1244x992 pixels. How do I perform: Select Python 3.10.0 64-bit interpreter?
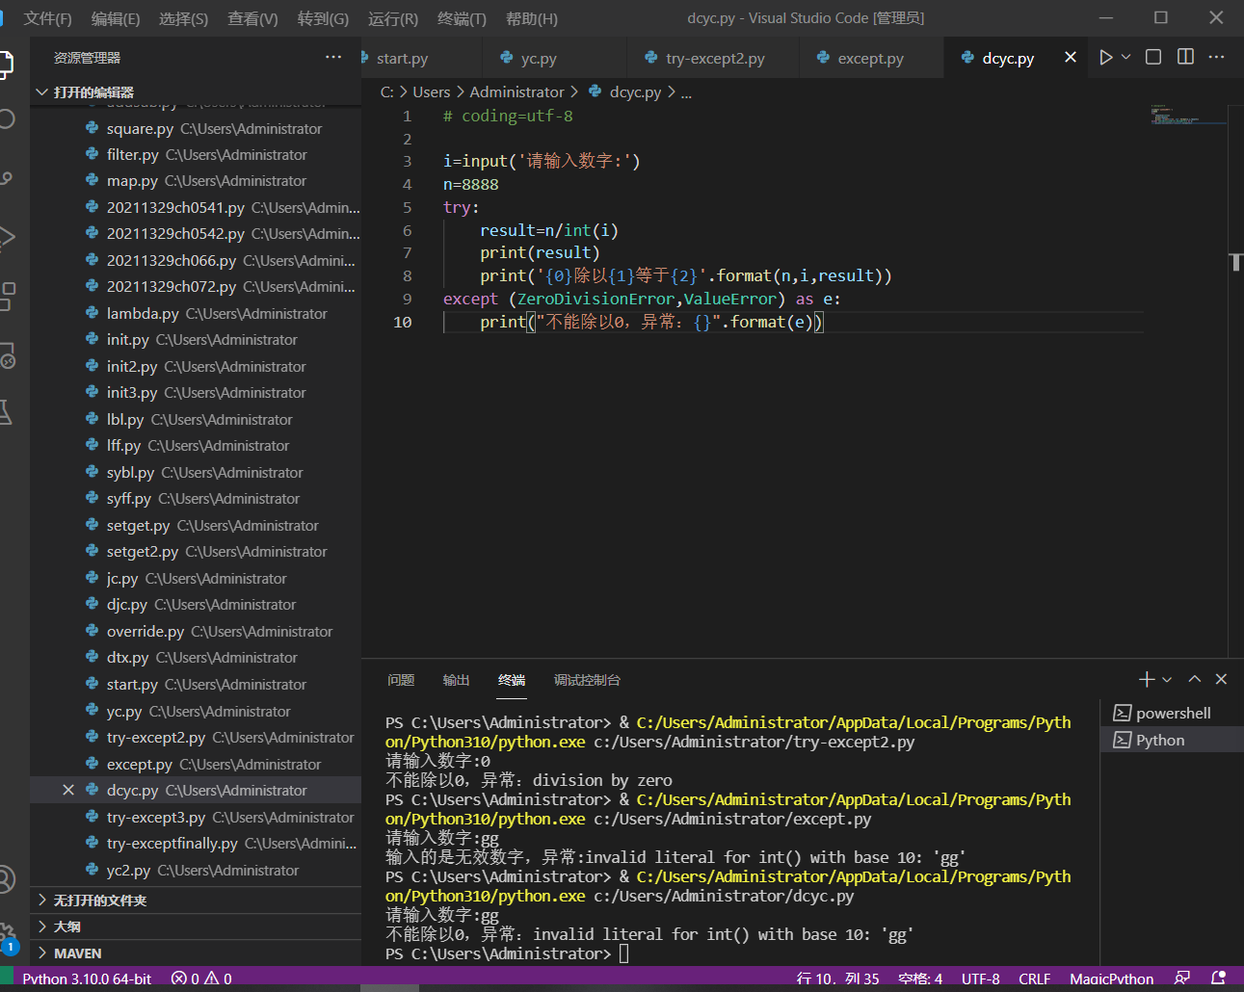coord(87,979)
